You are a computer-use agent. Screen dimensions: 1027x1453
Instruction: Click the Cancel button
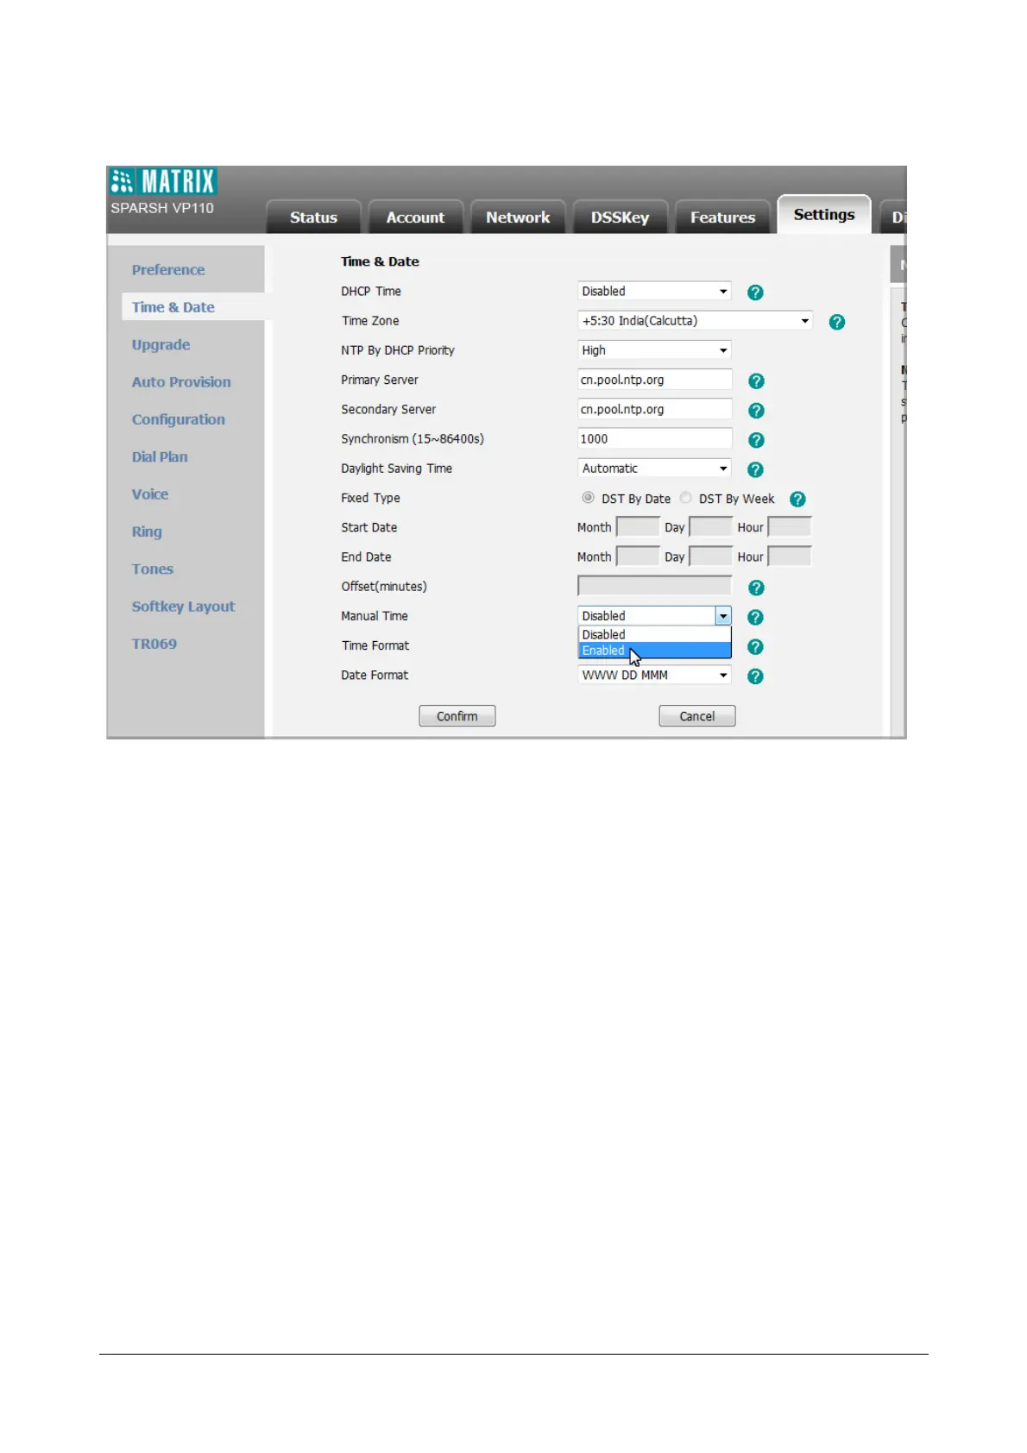697,716
